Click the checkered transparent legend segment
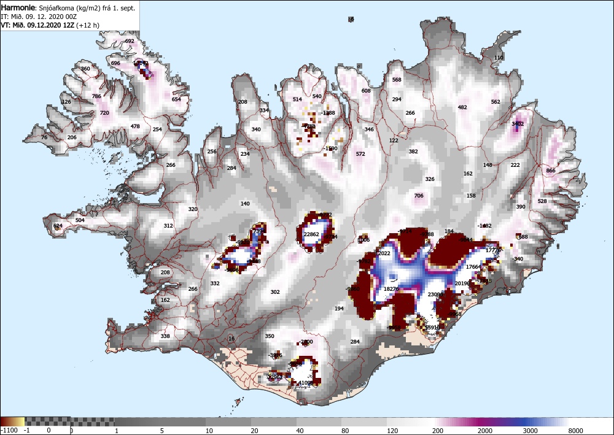This screenshot has width=614, height=435. (x=70, y=422)
